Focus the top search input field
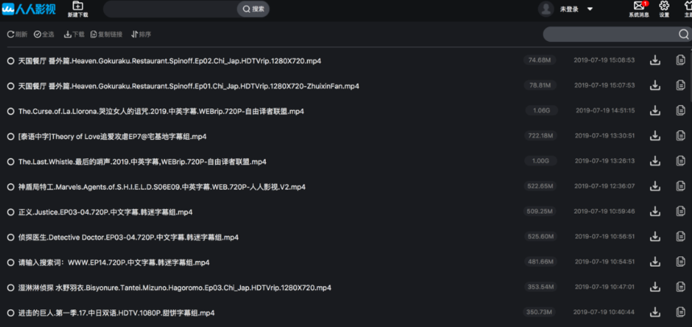The height and width of the screenshot is (327, 692). (x=170, y=9)
